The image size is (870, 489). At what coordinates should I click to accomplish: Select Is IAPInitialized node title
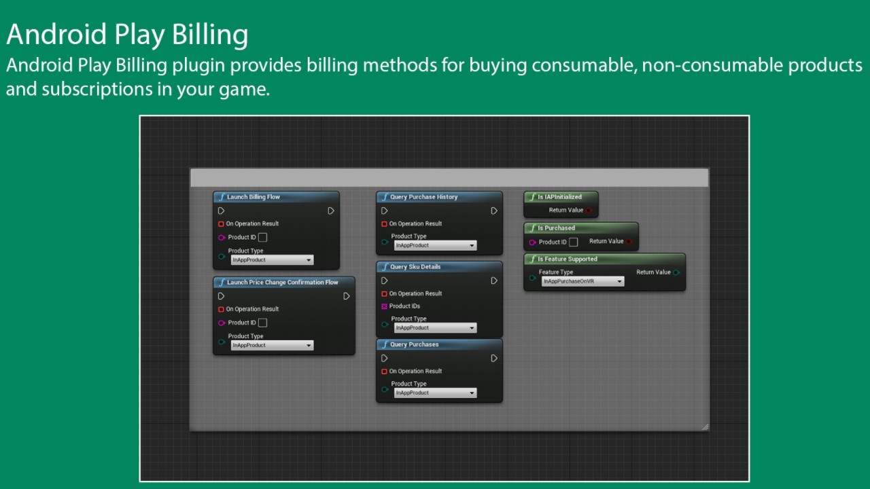pos(559,197)
